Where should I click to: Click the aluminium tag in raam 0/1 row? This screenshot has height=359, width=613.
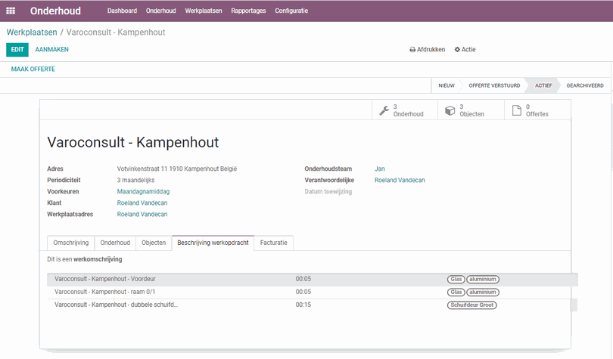483,292
